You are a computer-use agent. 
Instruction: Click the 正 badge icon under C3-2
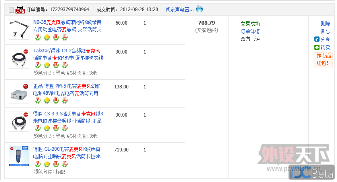65,65
